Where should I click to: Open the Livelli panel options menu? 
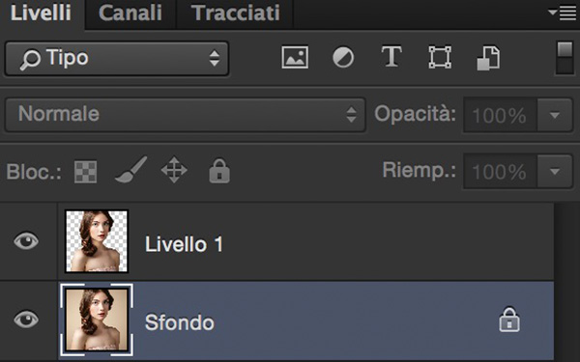point(563,14)
